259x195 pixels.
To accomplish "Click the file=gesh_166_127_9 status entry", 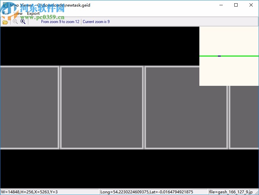I will click(x=231, y=192).
